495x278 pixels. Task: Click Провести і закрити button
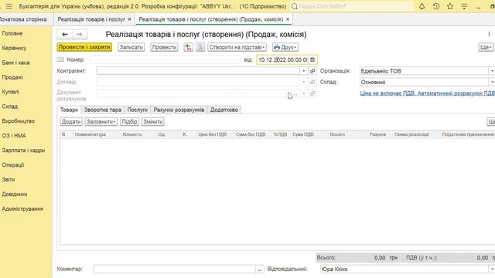pyautogui.click(x=84, y=47)
